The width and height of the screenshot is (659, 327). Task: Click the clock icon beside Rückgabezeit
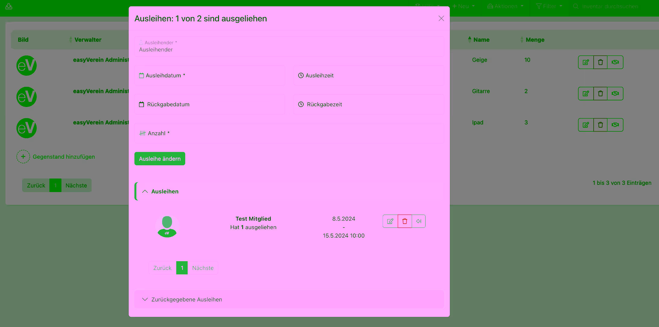301,104
